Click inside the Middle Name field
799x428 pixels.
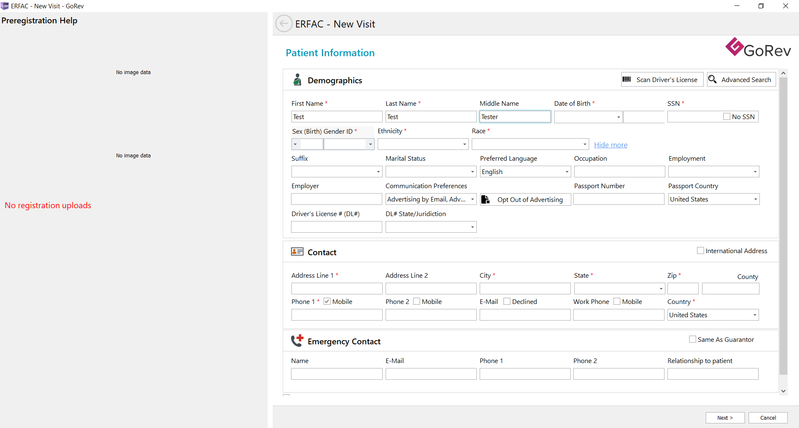tap(515, 117)
